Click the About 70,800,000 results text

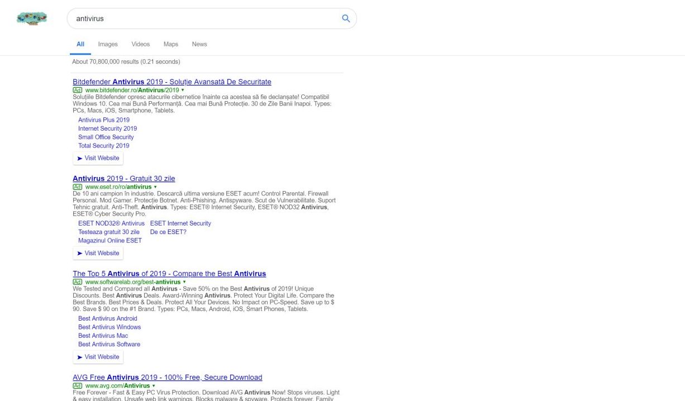click(x=126, y=61)
